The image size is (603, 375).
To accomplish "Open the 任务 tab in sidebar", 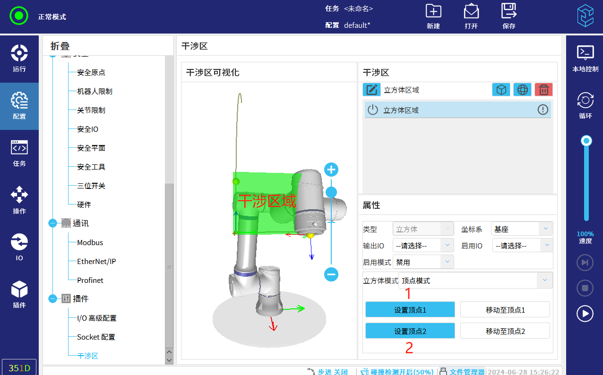I will 19,153.
